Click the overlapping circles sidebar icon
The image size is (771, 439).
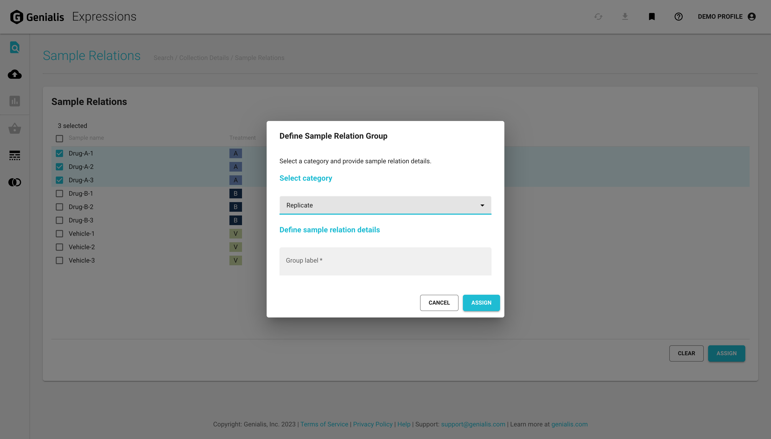14,182
